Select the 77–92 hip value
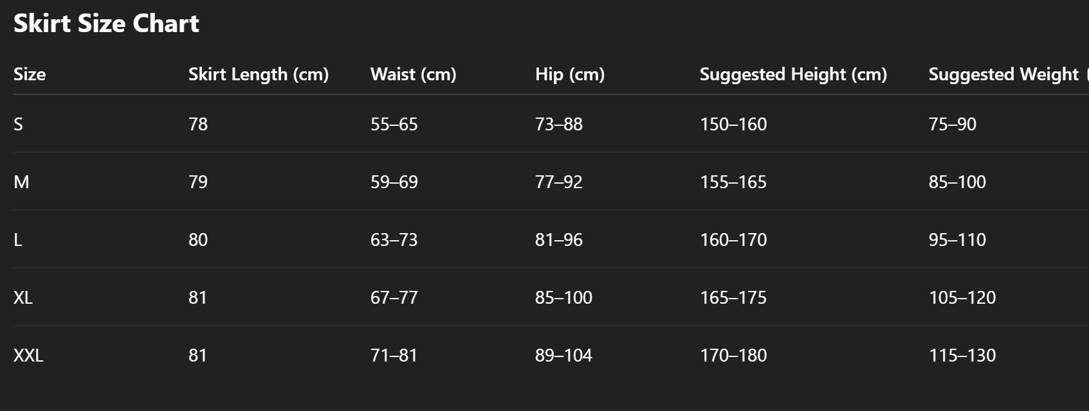1089x411 pixels. (559, 182)
